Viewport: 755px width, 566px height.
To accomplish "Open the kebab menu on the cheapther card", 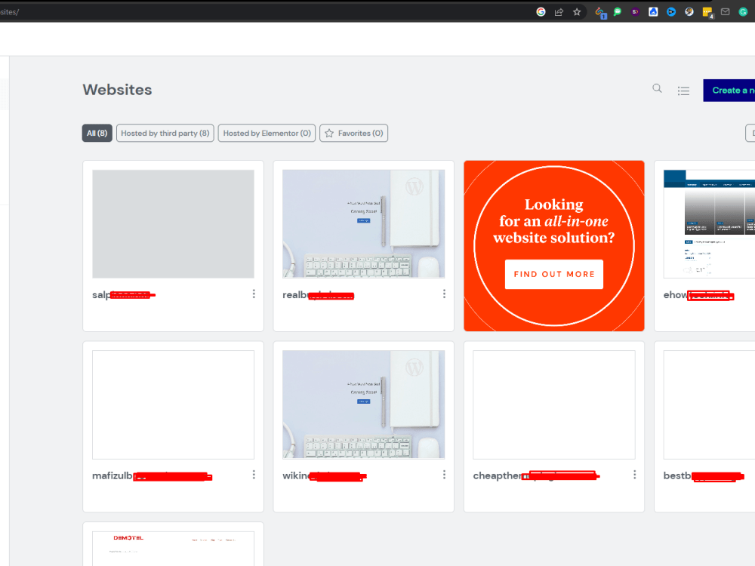I will (634, 474).
